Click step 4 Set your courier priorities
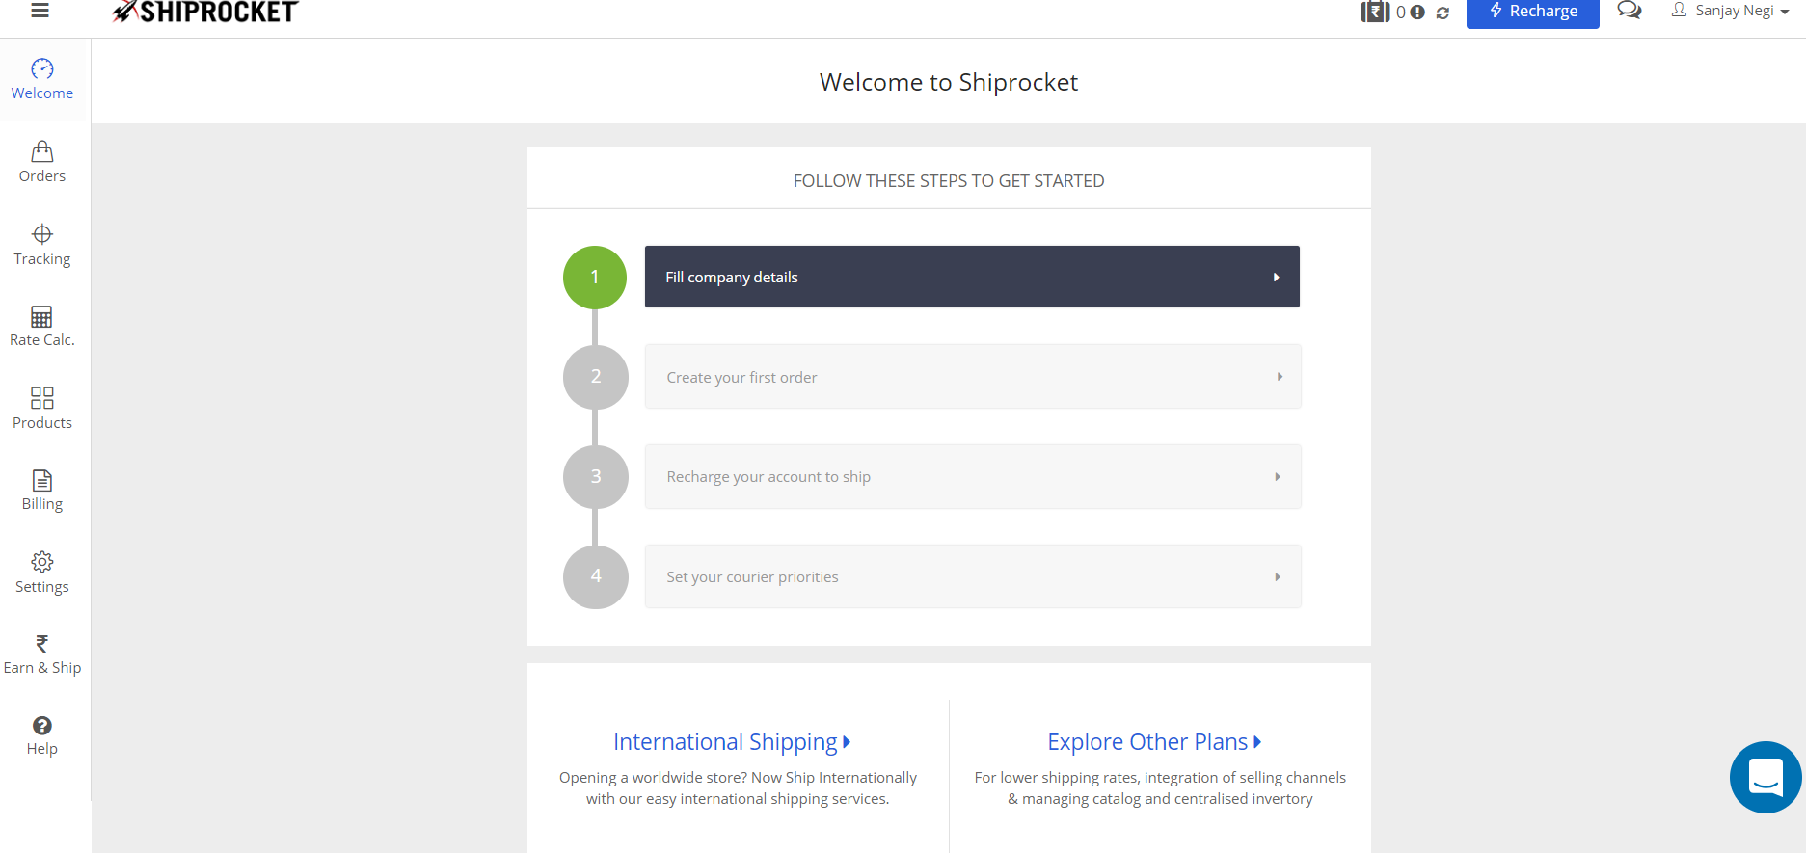This screenshot has height=853, width=1806. 972,577
